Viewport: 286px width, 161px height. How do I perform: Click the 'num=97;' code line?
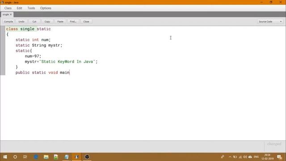coord(33,56)
